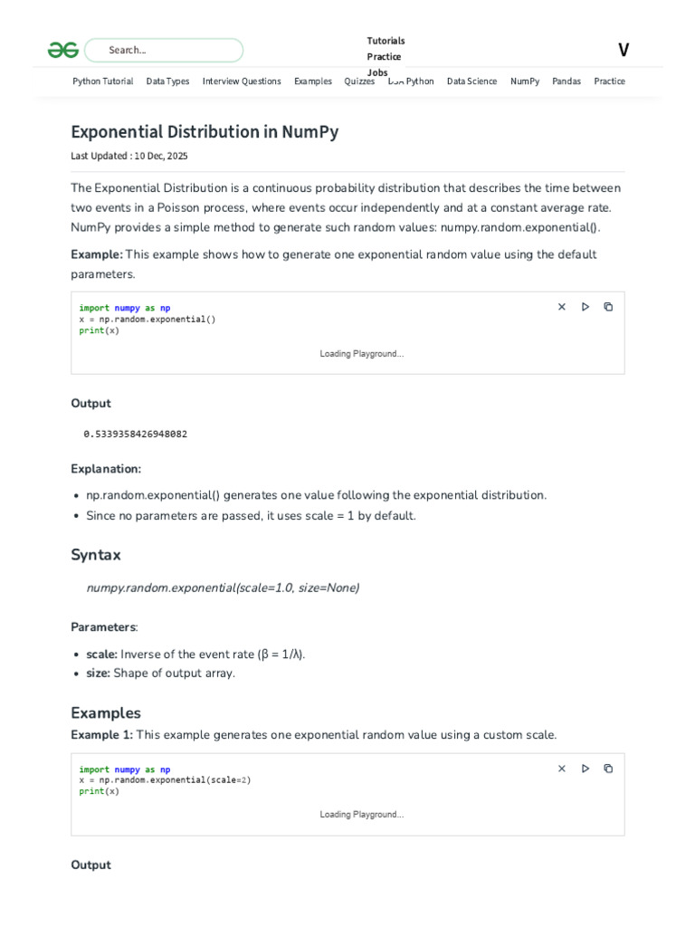The image size is (695, 927).
Task: Open the Python Tutorial nav item
Action: [x=102, y=81]
